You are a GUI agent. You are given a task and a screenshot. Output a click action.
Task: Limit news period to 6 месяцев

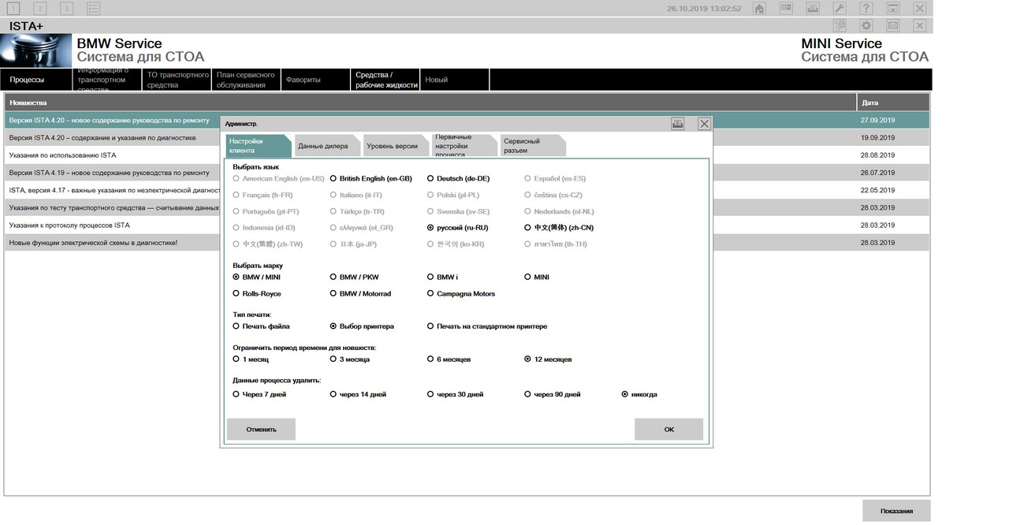tap(449, 359)
